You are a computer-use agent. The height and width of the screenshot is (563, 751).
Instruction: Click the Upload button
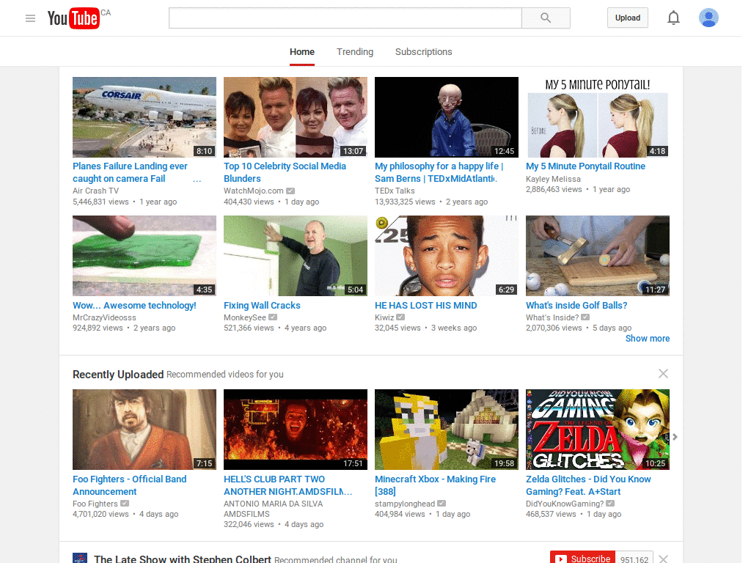(628, 18)
